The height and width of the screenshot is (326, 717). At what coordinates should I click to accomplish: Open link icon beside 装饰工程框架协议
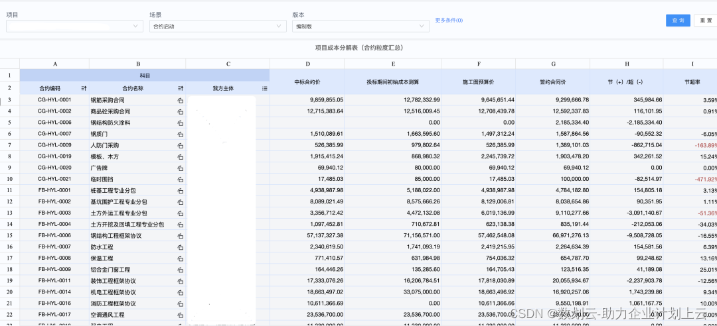[180, 281]
